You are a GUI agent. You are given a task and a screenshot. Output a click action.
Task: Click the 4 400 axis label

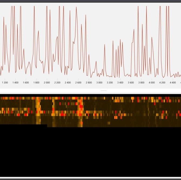(x=173, y=83)
